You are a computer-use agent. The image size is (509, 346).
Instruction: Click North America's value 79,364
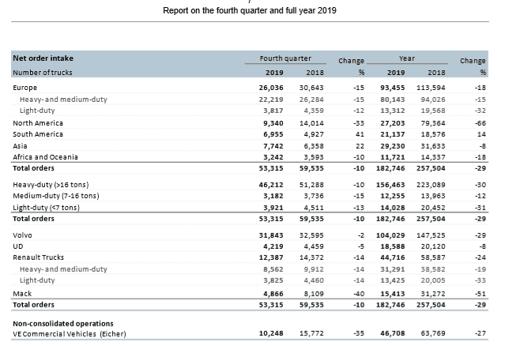click(x=433, y=123)
